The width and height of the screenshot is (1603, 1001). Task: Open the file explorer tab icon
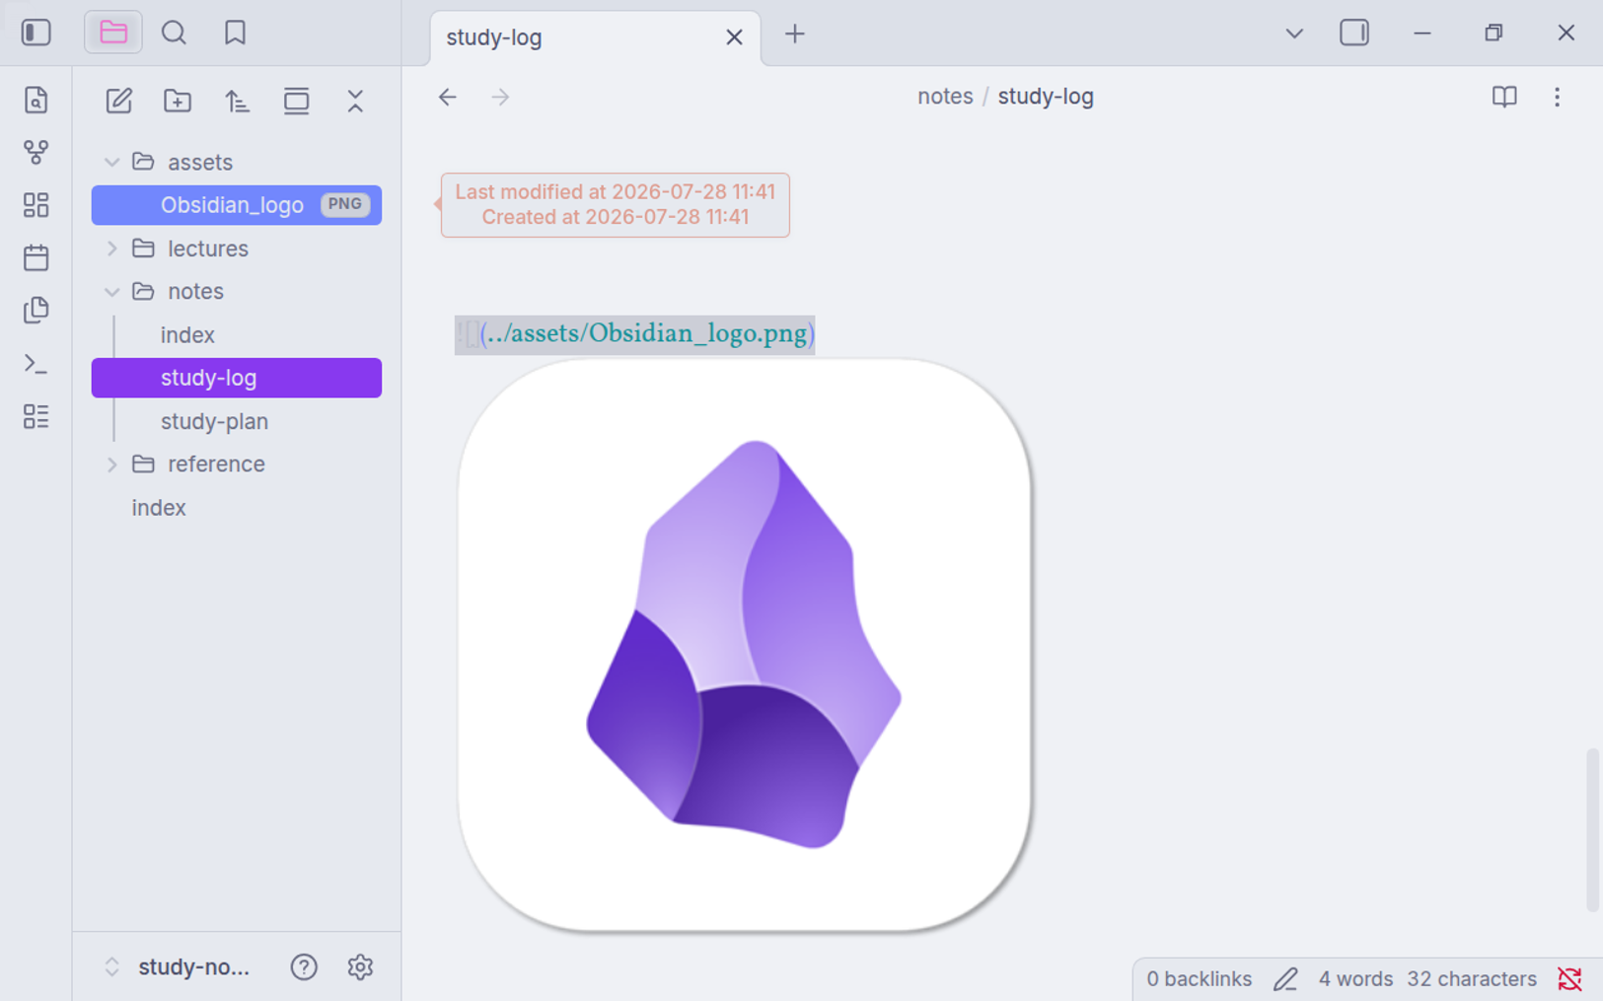point(113,33)
